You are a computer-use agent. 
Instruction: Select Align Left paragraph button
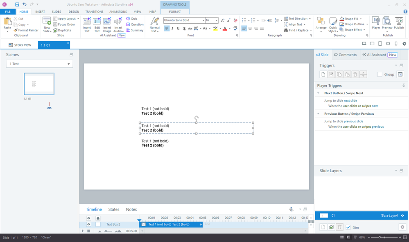pyautogui.click(x=244, y=28)
